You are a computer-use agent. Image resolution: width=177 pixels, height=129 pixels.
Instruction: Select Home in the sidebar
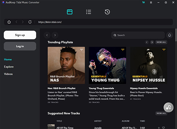pos(8,59)
